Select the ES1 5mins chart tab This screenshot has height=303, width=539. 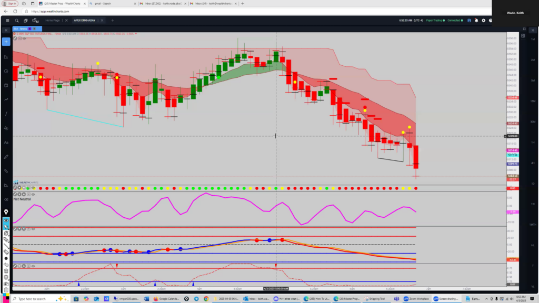click(27, 29)
